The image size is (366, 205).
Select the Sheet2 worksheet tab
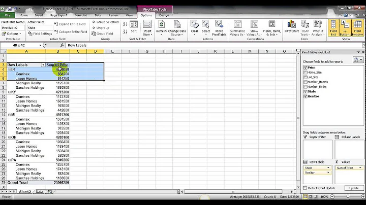[x=25, y=192]
